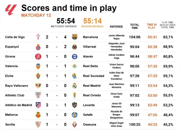Click the Sevilla club crest
The width and height of the screenshot is (180, 133).
pyautogui.click(x=38, y=125)
